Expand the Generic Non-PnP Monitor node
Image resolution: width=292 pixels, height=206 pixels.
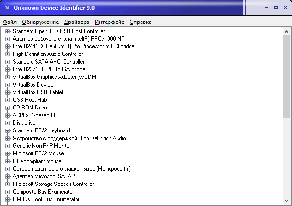coord(7,146)
